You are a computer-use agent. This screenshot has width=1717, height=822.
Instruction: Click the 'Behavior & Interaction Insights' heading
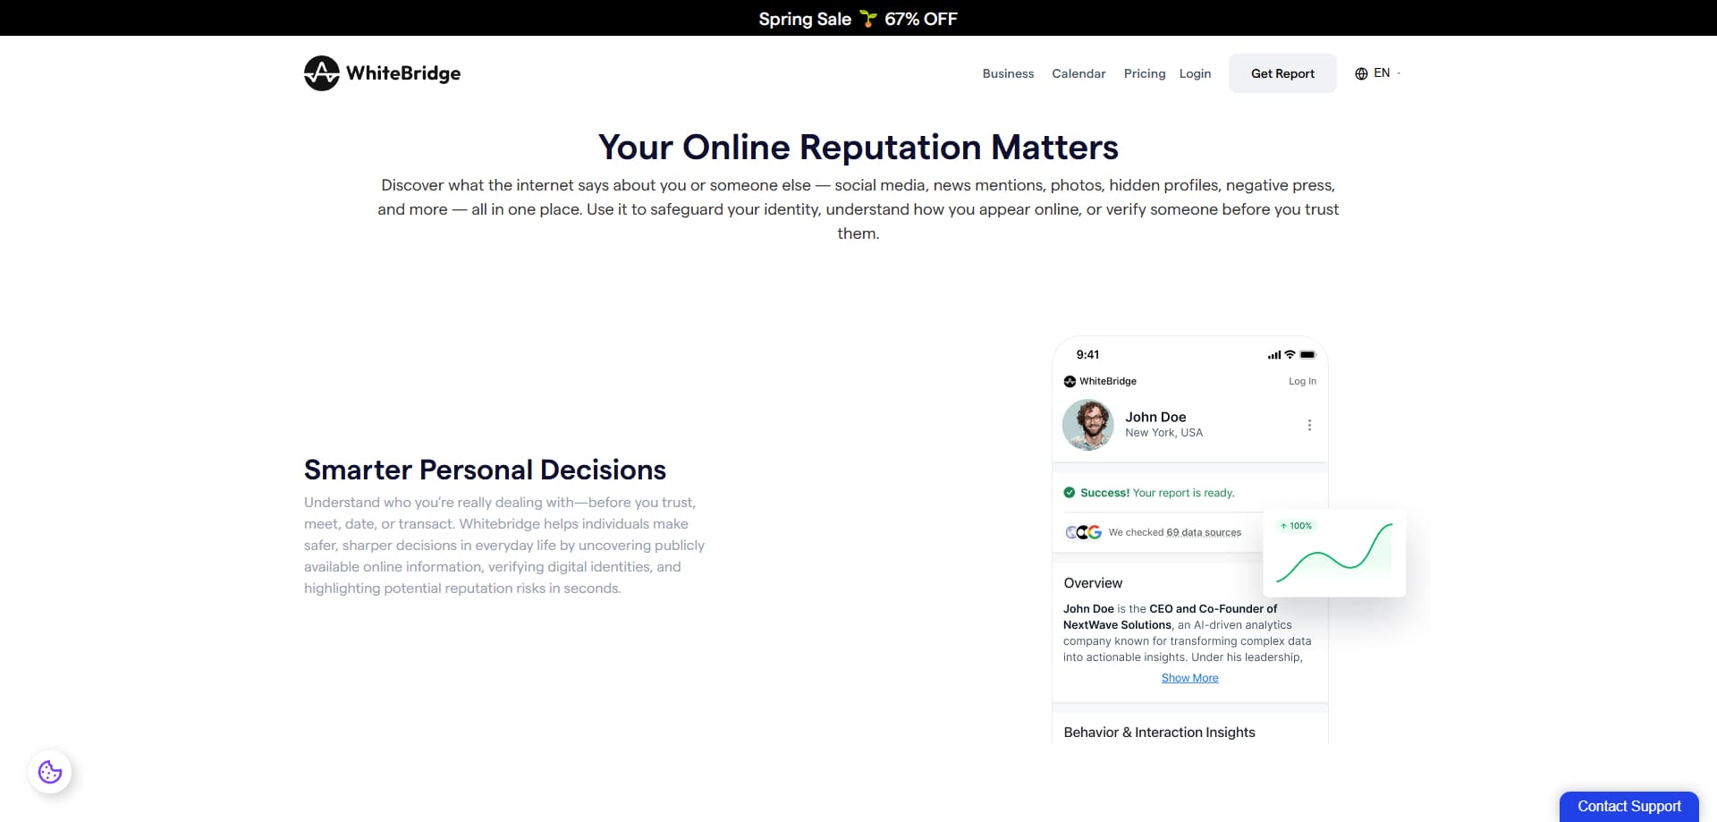click(x=1159, y=733)
